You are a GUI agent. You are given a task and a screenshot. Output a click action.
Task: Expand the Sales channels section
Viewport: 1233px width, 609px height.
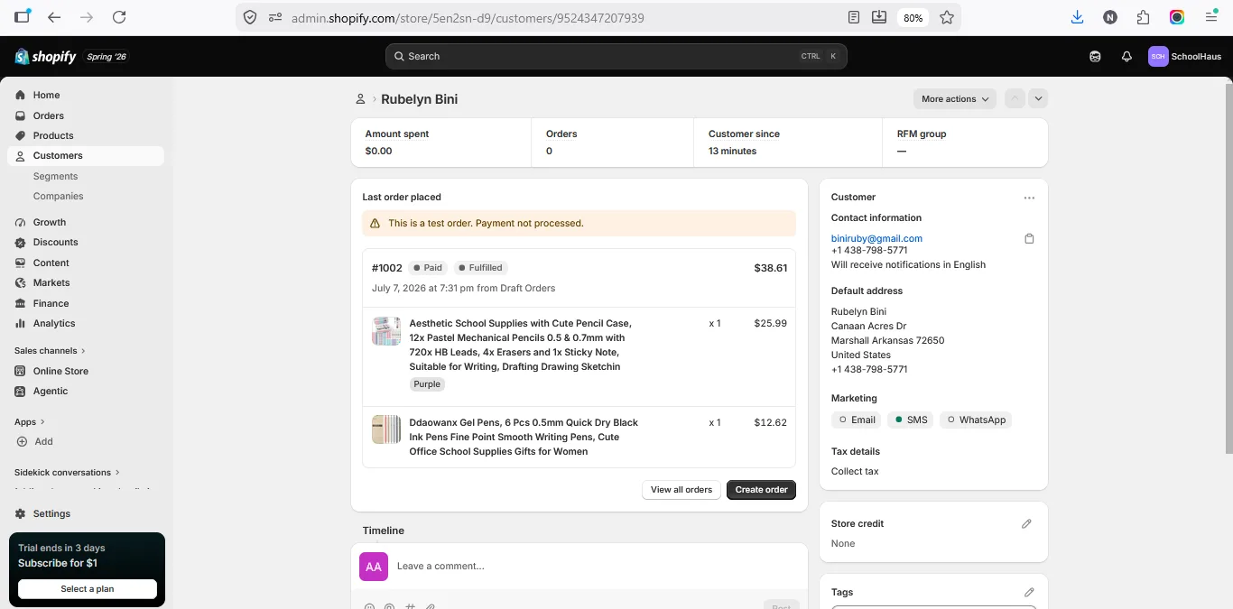coord(50,350)
